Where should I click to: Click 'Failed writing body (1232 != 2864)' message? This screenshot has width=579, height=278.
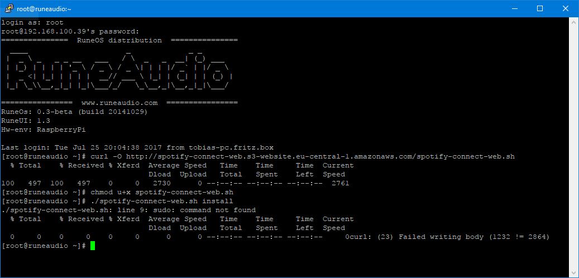click(x=474, y=237)
